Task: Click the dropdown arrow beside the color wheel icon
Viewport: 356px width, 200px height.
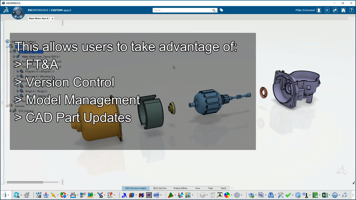Action: point(232,195)
